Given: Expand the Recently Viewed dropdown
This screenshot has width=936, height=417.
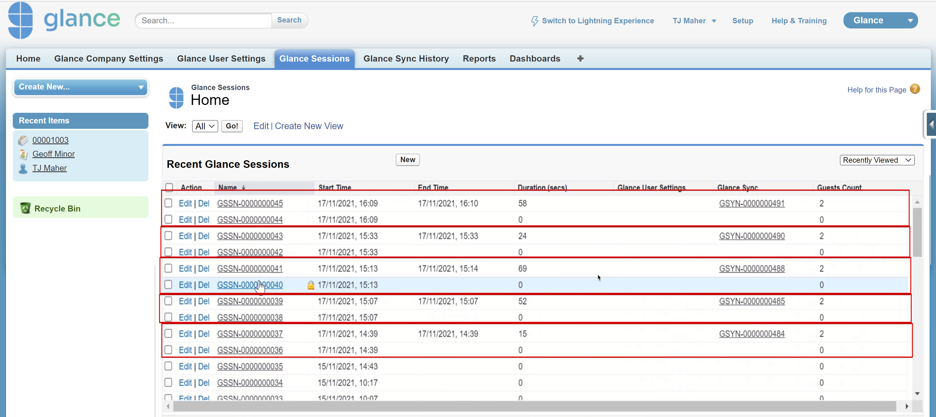Looking at the screenshot, I should click(x=876, y=160).
